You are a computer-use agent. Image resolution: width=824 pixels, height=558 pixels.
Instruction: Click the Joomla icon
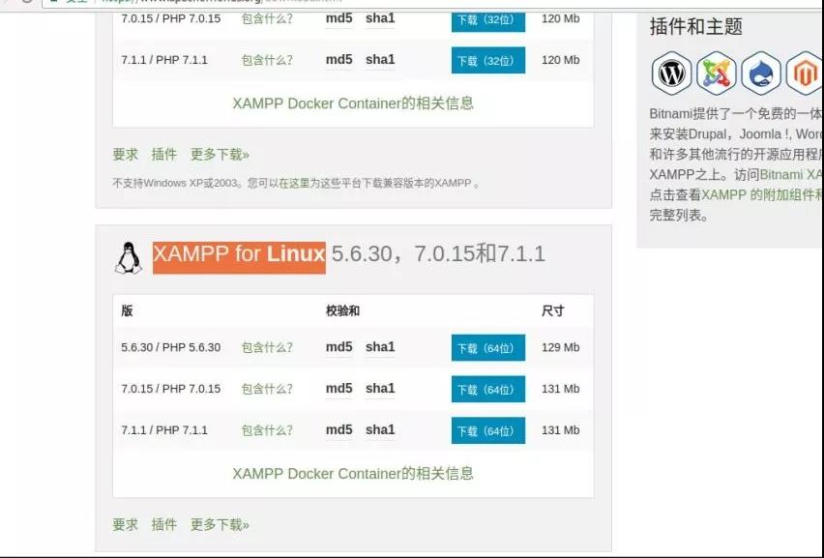pos(717,73)
